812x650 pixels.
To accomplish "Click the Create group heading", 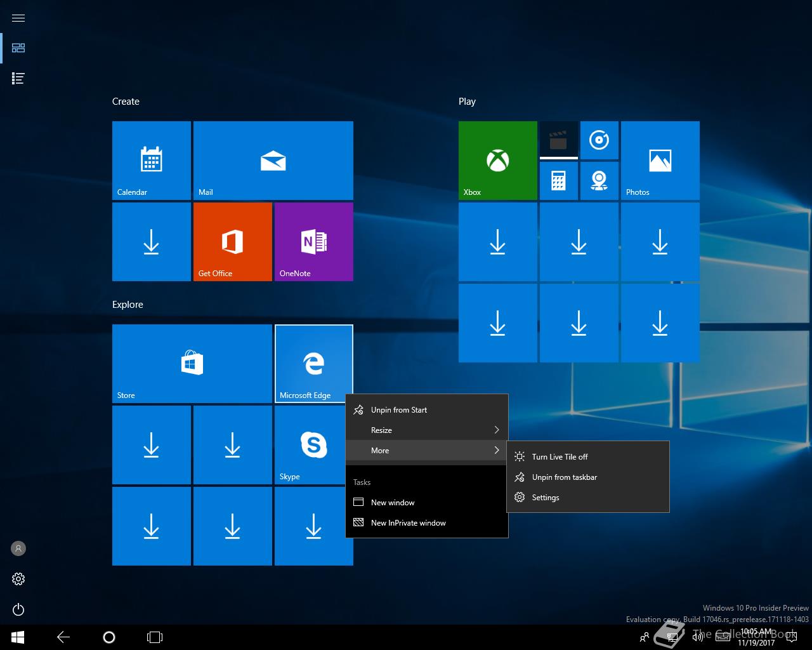I will (x=126, y=102).
